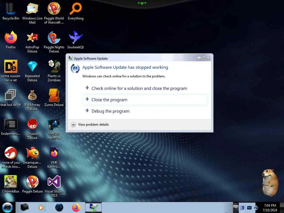Image resolution: width=284 pixels, height=213 pixels.
Task: Open Big Money Deluxe icon
Action: click(x=32, y=100)
